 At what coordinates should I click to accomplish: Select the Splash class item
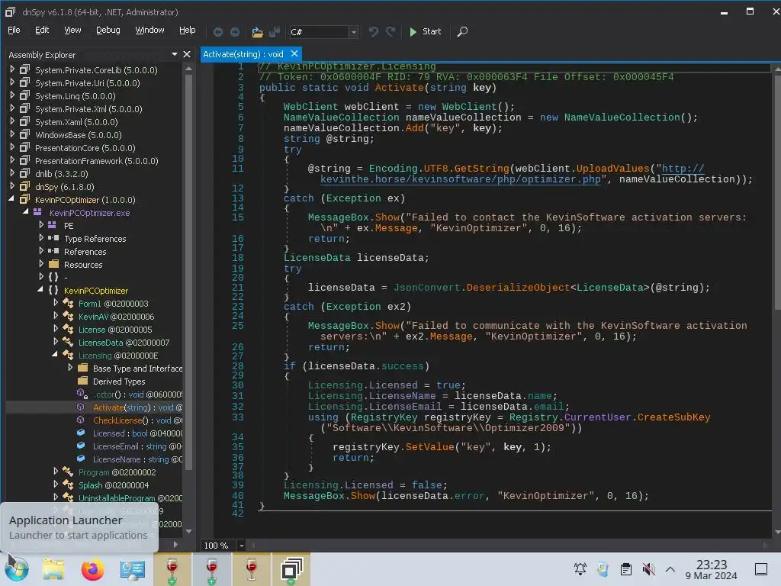(113, 485)
